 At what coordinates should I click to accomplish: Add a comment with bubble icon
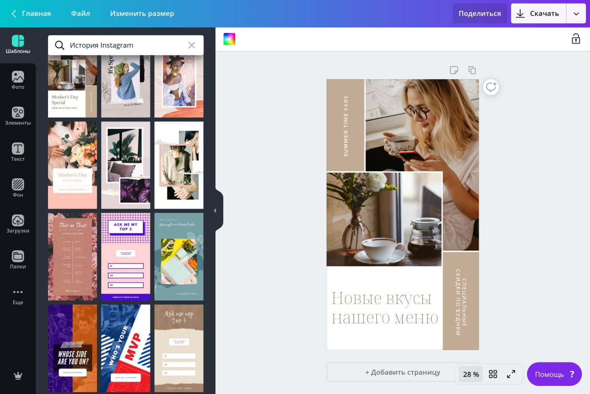(x=491, y=87)
